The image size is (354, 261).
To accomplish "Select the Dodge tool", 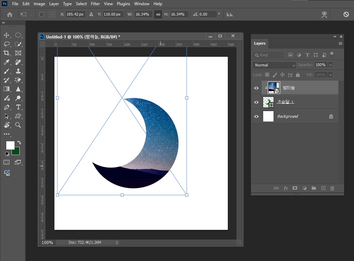I will 18,98.
